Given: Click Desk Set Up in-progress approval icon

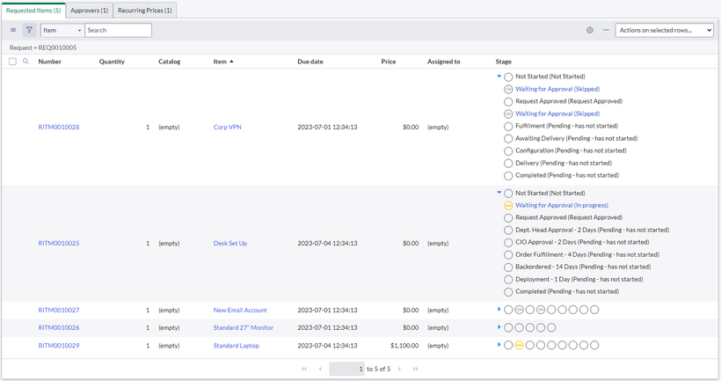Looking at the screenshot, I should [508, 205].
